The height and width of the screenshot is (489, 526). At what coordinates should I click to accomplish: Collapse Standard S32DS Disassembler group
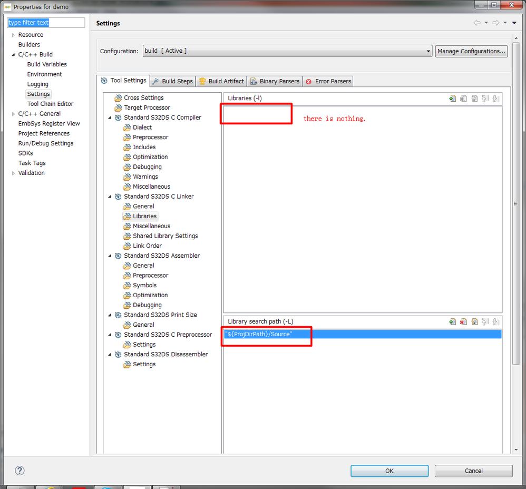(x=110, y=355)
